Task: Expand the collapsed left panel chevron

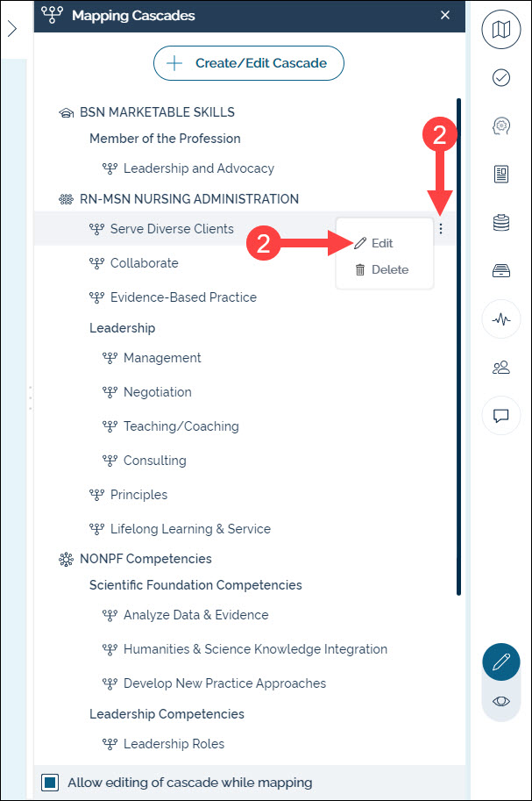Action: (x=12, y=29)
